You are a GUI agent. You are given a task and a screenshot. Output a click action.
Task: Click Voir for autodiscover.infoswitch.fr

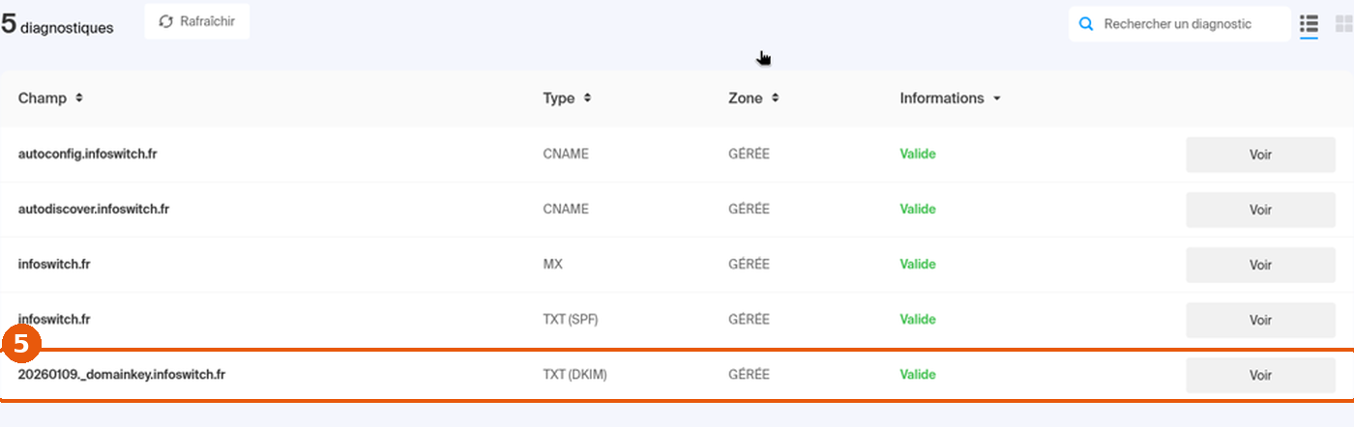pyautogui.click(x=1260, y=210)
